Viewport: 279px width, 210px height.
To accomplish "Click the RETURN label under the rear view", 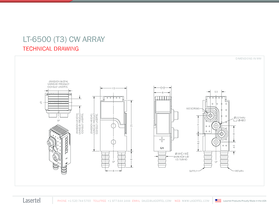I will [241, 171].
